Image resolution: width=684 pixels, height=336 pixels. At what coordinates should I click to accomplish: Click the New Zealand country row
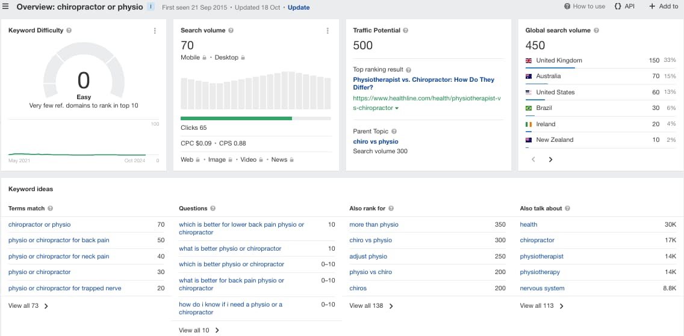[x=601, y=139]
